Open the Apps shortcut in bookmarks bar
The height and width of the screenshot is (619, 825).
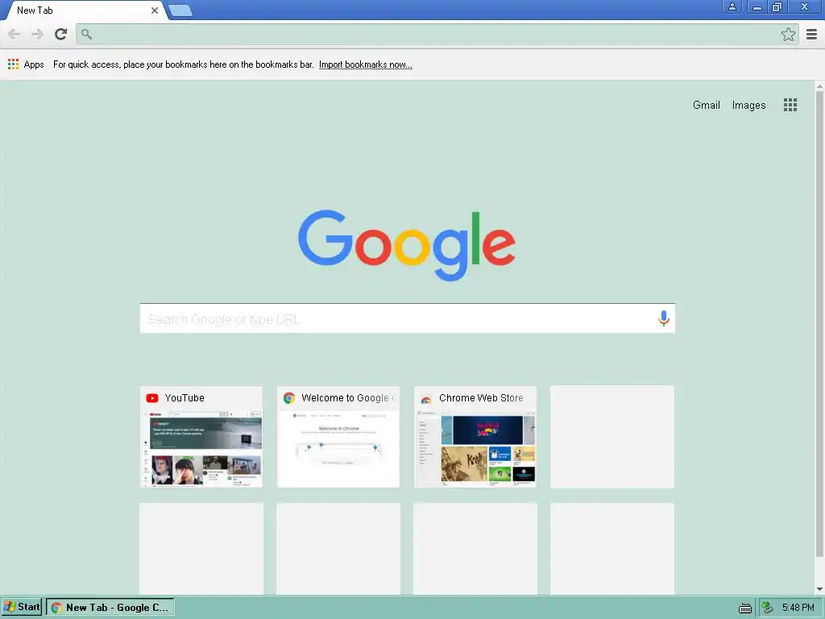(x=26, y=64)
